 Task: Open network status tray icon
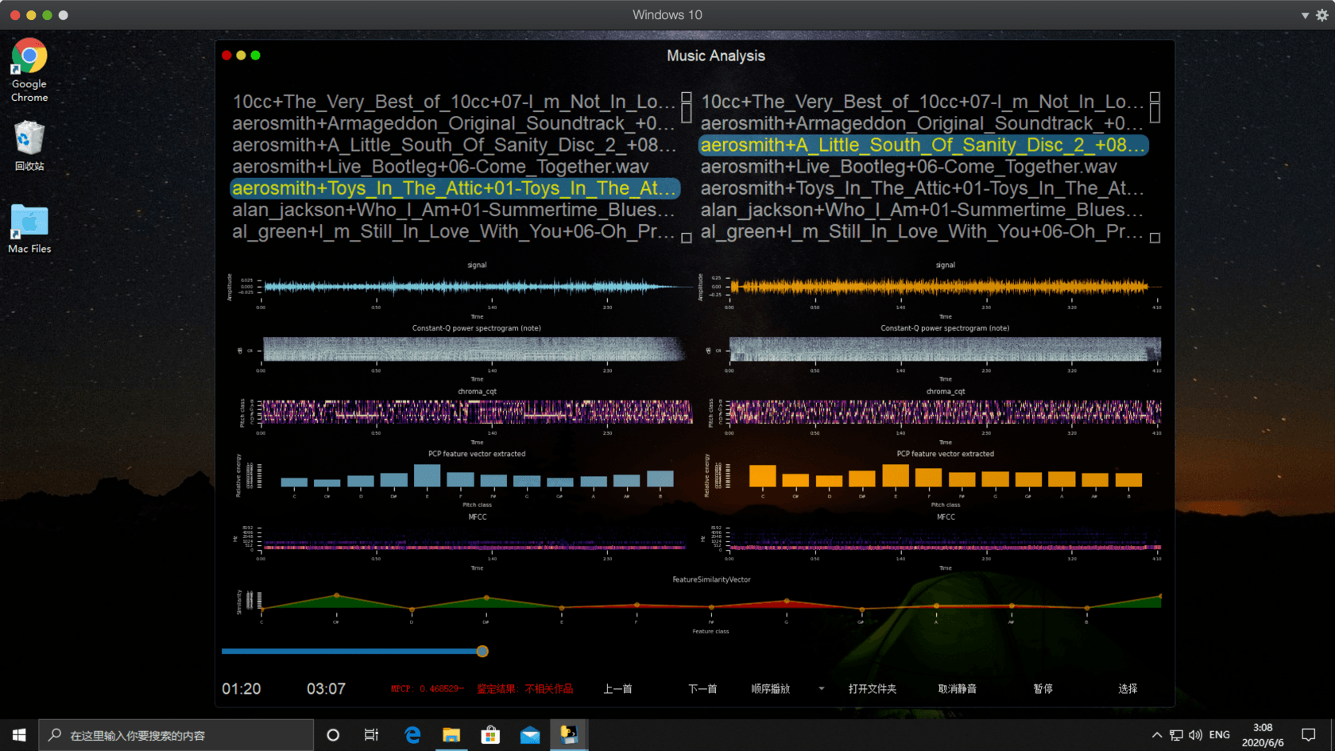click(1176, 735)
